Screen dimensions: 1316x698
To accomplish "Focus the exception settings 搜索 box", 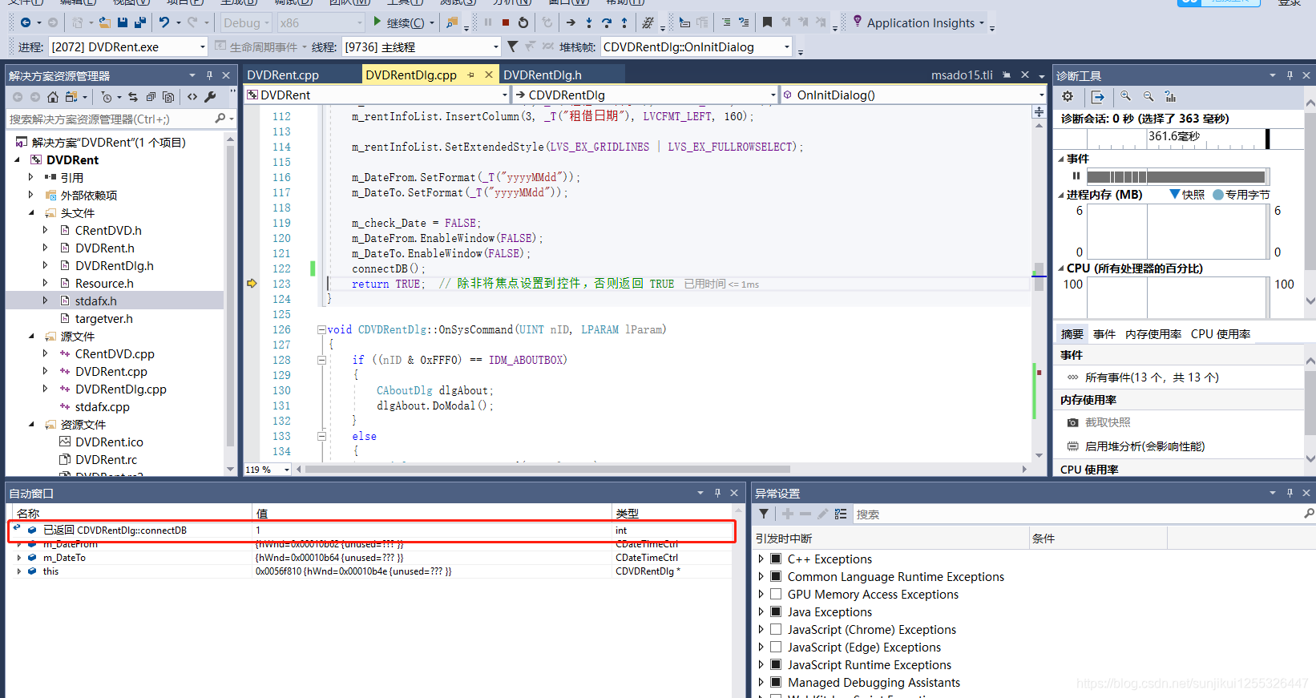I will [1077, 514].
